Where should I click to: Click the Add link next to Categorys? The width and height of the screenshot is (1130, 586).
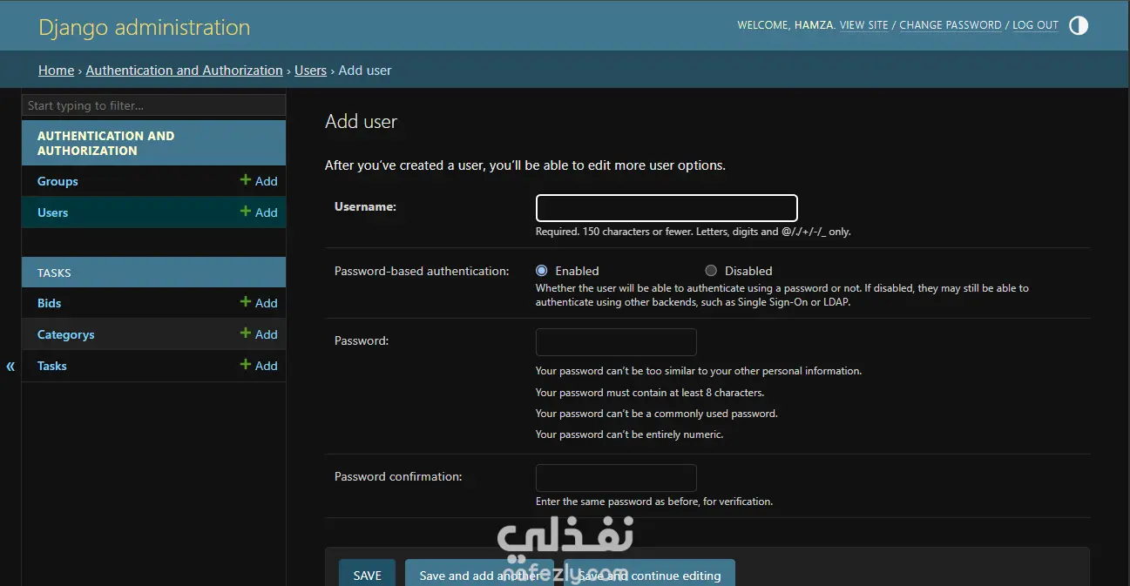click(x=259, y=334)
